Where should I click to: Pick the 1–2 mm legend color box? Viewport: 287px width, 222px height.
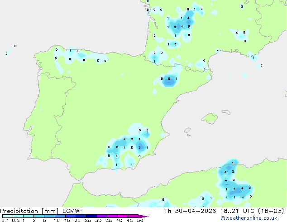29,216
